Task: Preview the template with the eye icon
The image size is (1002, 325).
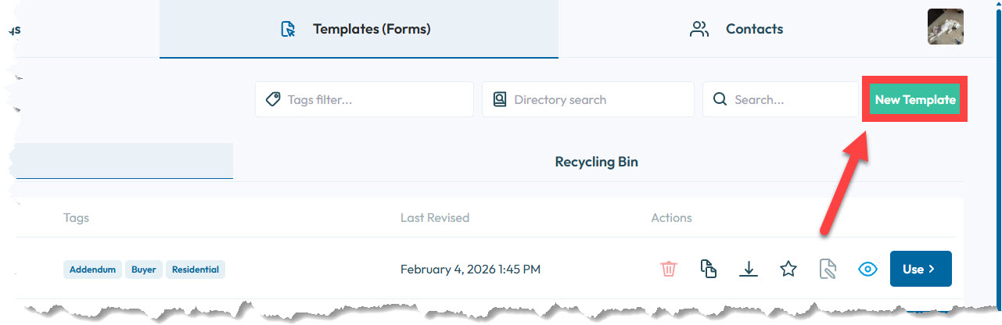Action: (x=867, y=270)
